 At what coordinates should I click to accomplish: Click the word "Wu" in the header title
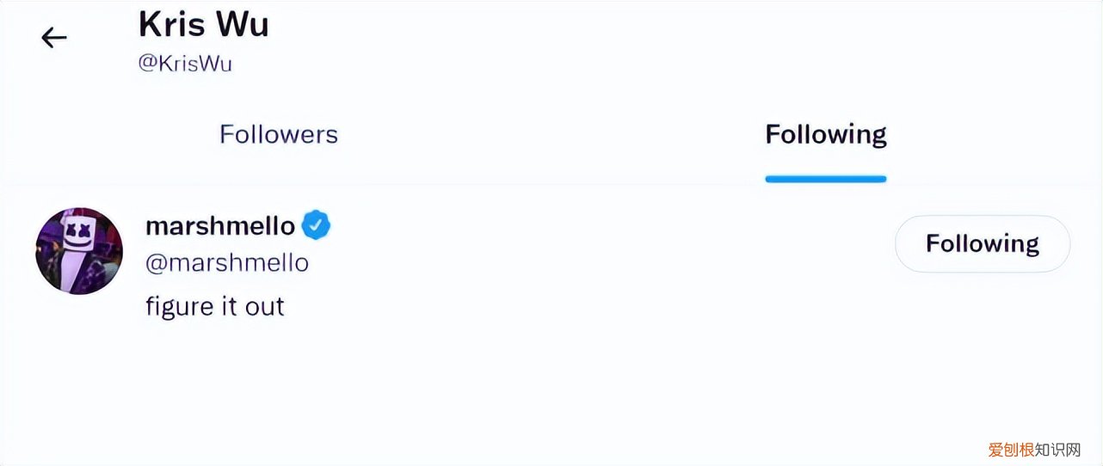(x=244, y=24)
